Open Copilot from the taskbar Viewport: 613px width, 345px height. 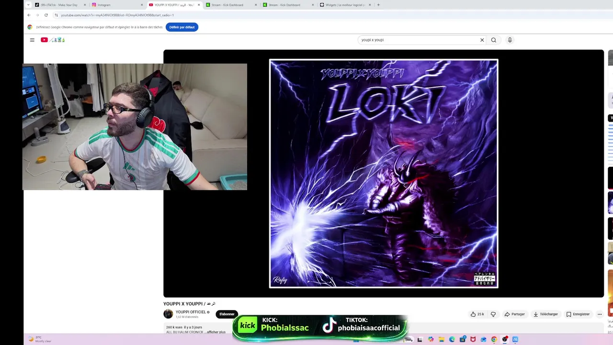coord(431,339)
